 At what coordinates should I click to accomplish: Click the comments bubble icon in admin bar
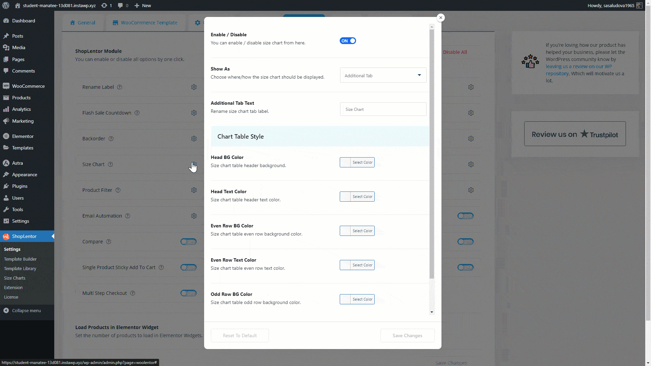[121, 5]
